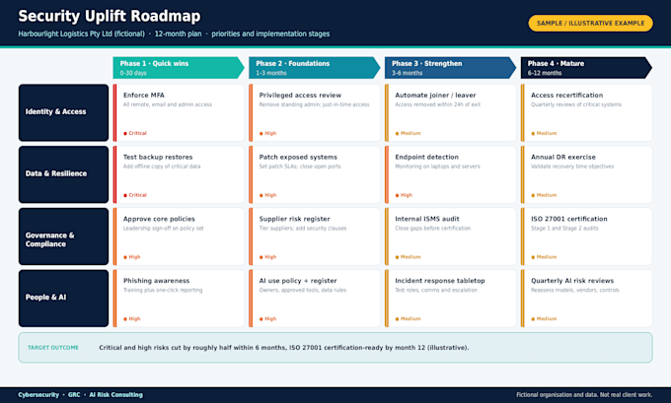This screenshot has height=403, width=671.
Task: Click 'Set patch SLAs; close open ports' text
Action: (x=300, y=167)
